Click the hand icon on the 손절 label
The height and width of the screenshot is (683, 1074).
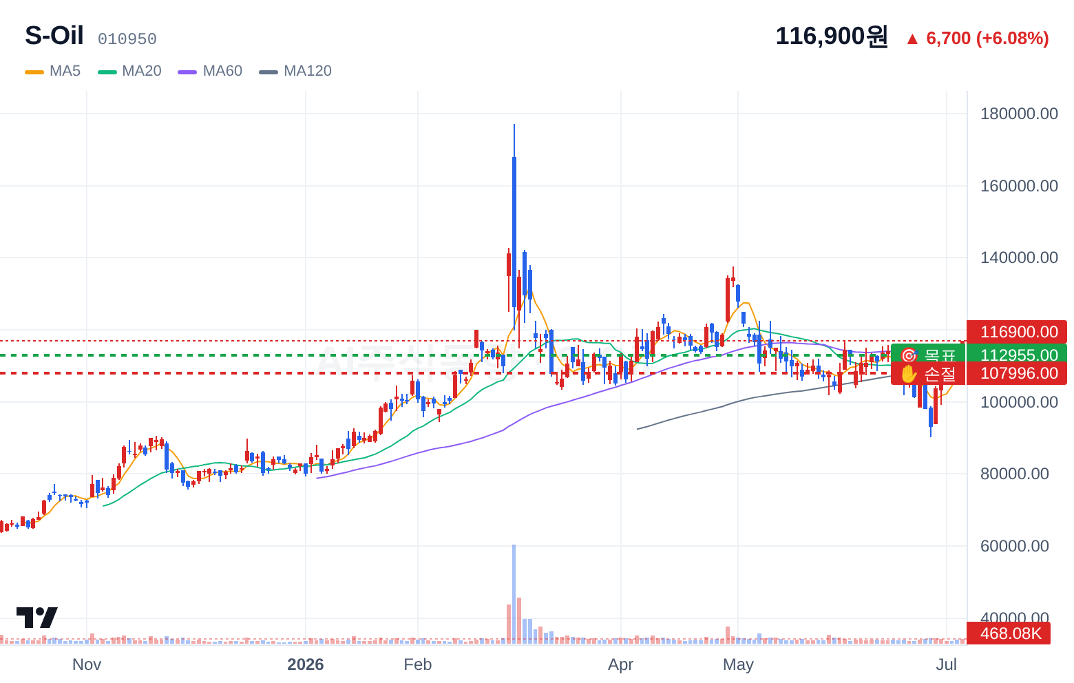pos(909,374)
